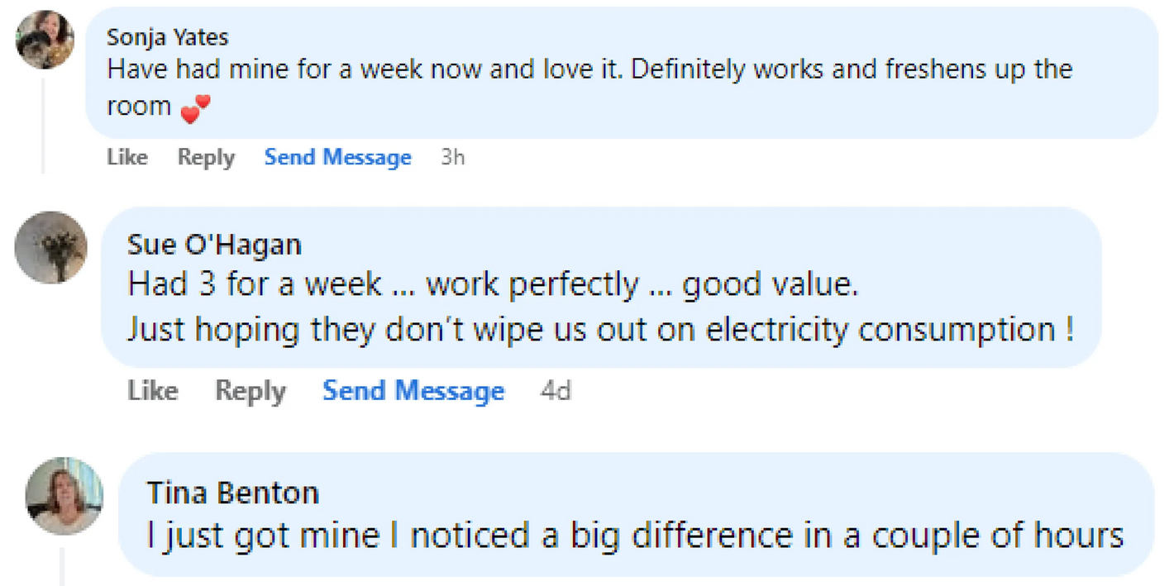Click the heart emoji in Sonja's comment
This screenshot has width=1174, height=586.
coord(195,108)
